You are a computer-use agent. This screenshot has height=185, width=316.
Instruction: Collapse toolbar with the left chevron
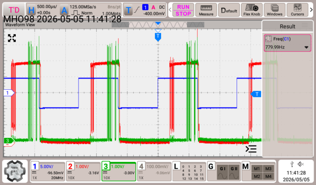coord(170,9)
